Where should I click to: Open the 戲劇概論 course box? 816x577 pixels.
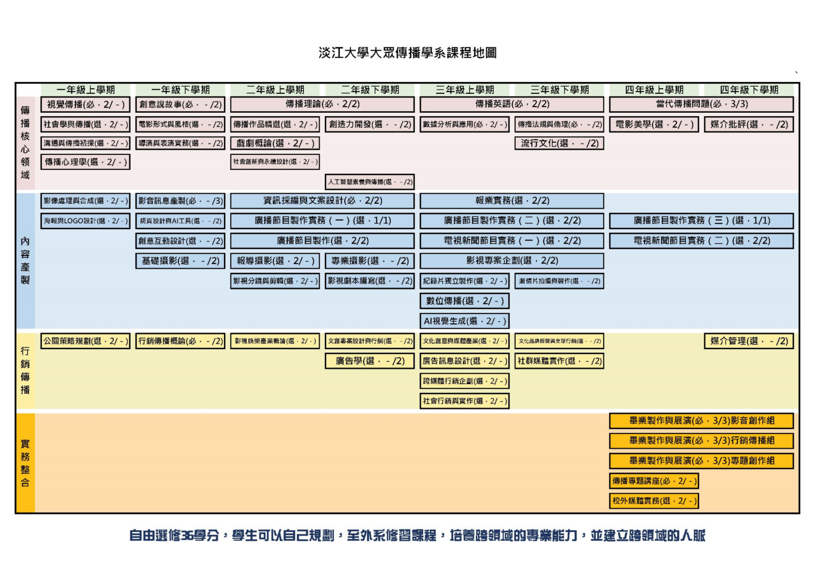click(275, 144)
